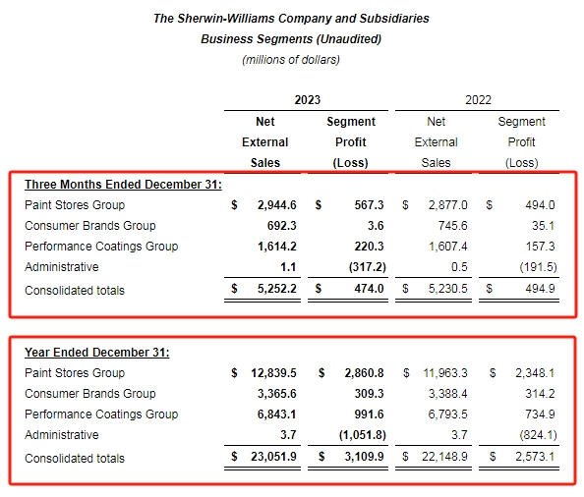Screen dimensions: 584x497
Task: Click consolidated profit 474.0
Action: (x=369, y=289)
